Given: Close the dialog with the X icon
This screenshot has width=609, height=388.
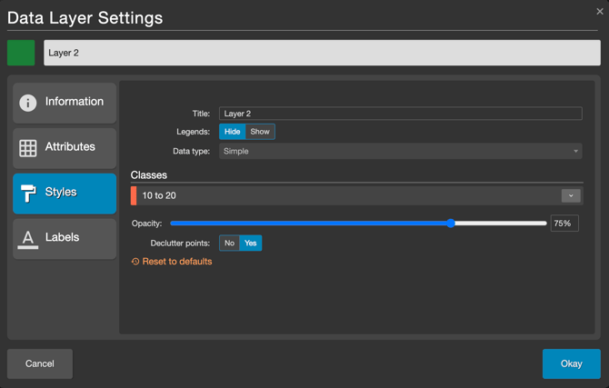Looking at the screenshot, I should tap(599, 12).
